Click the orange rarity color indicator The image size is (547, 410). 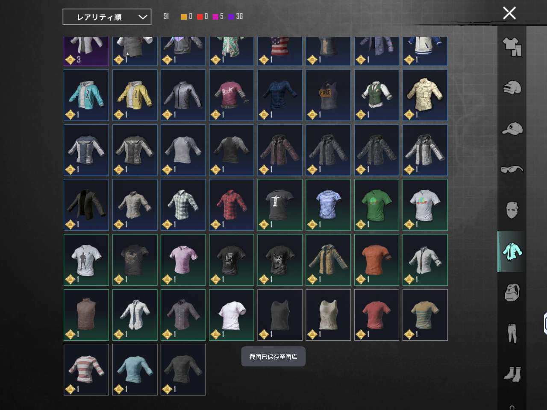(184, 17)
